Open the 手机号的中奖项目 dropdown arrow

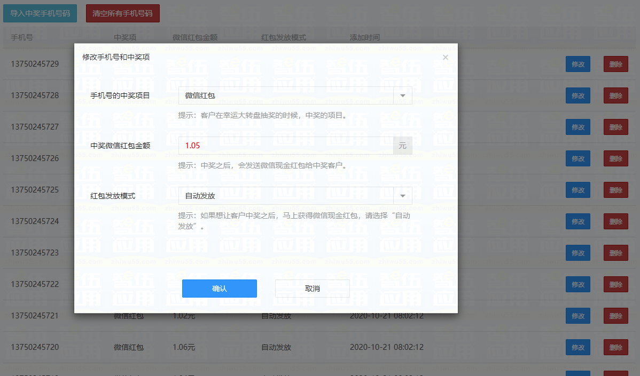(x=402, y=95)
